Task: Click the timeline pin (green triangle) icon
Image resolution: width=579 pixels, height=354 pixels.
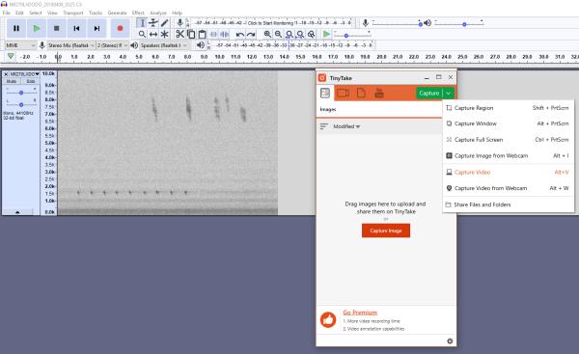Action: point(11,57)
